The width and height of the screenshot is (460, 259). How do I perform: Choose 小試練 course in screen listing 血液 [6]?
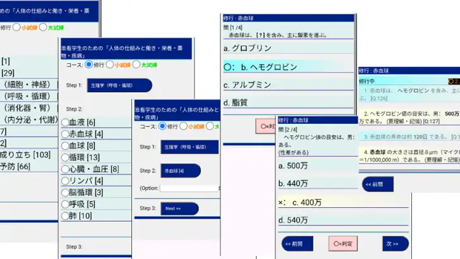pos(110,64)
